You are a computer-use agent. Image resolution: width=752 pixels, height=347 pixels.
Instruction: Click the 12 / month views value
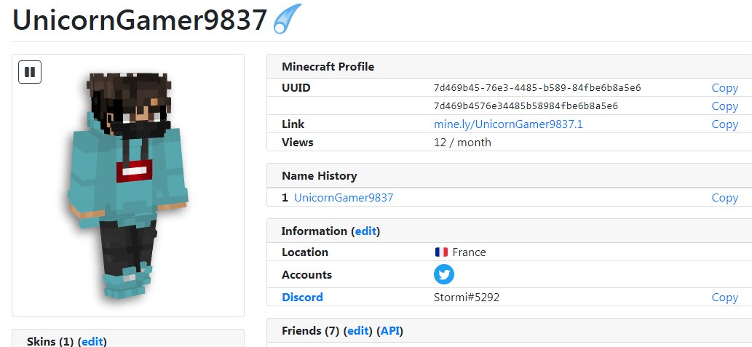[x=462, y=143]
